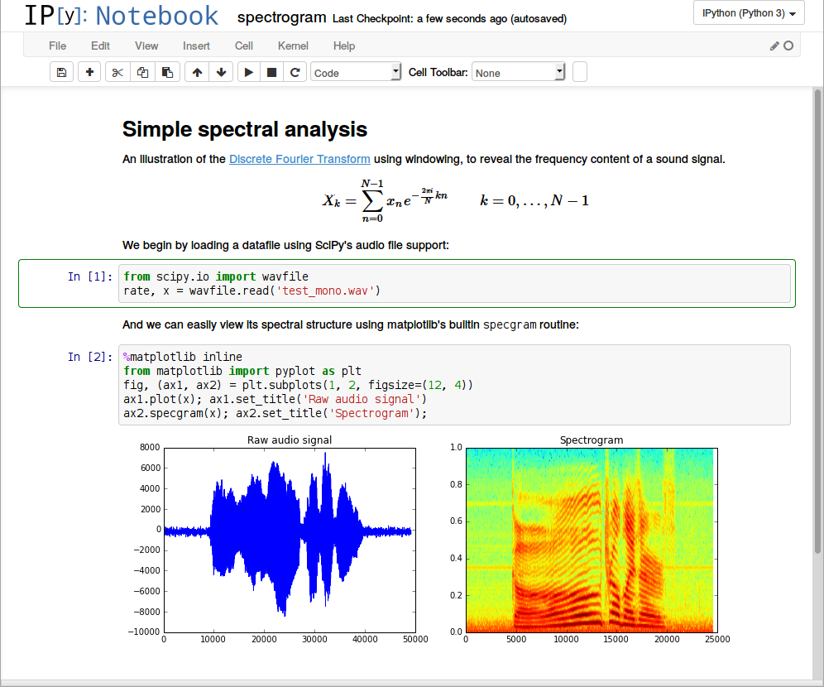Run the current cell
The height and width of the screenshot is (687, 824).
click(248, 73)
